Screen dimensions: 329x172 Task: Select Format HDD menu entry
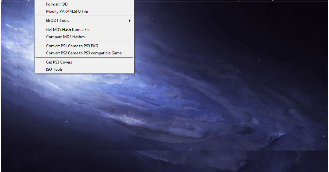84,4
